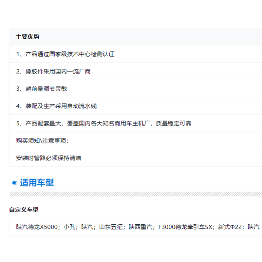The image size is (262, 262).
Task: Select the 产品配套量大 advantage row
Action: tap(104, 123)
